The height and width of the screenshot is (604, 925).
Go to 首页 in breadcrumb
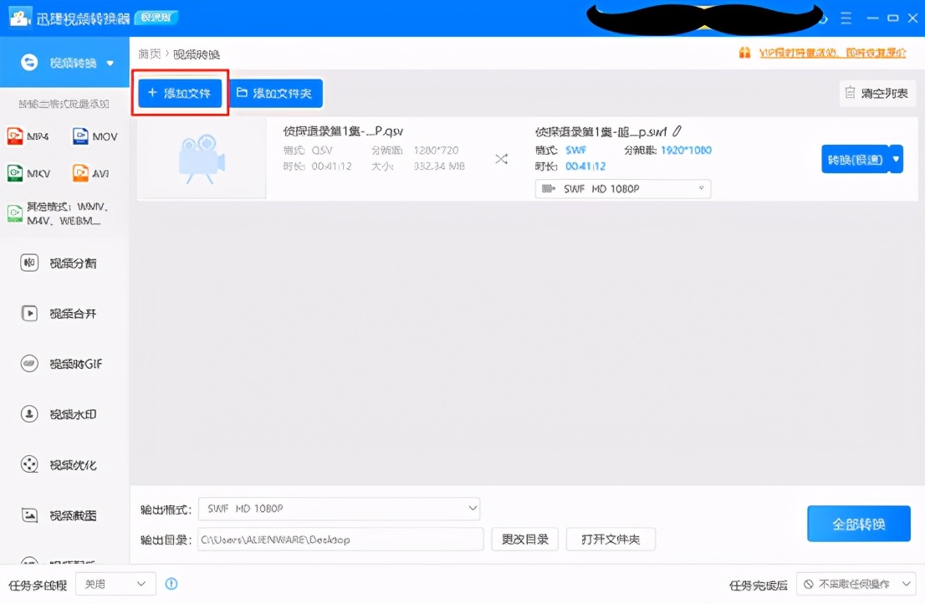[149, 54]
